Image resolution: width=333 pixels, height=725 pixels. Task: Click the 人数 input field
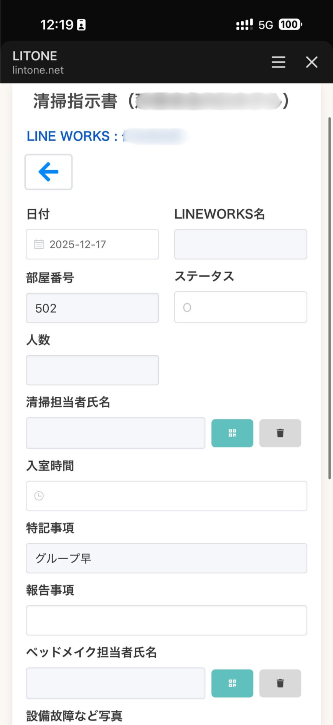pyautogui.click(x=92, y=370)
